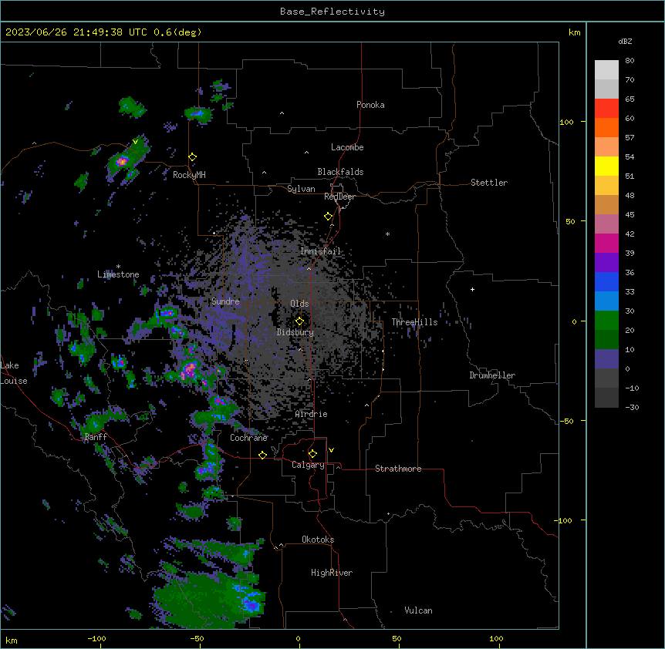Select the green 20-30 dBZ legend swatch
The width and height of the screenshot is (665, 649).
(x=606, y=321)
